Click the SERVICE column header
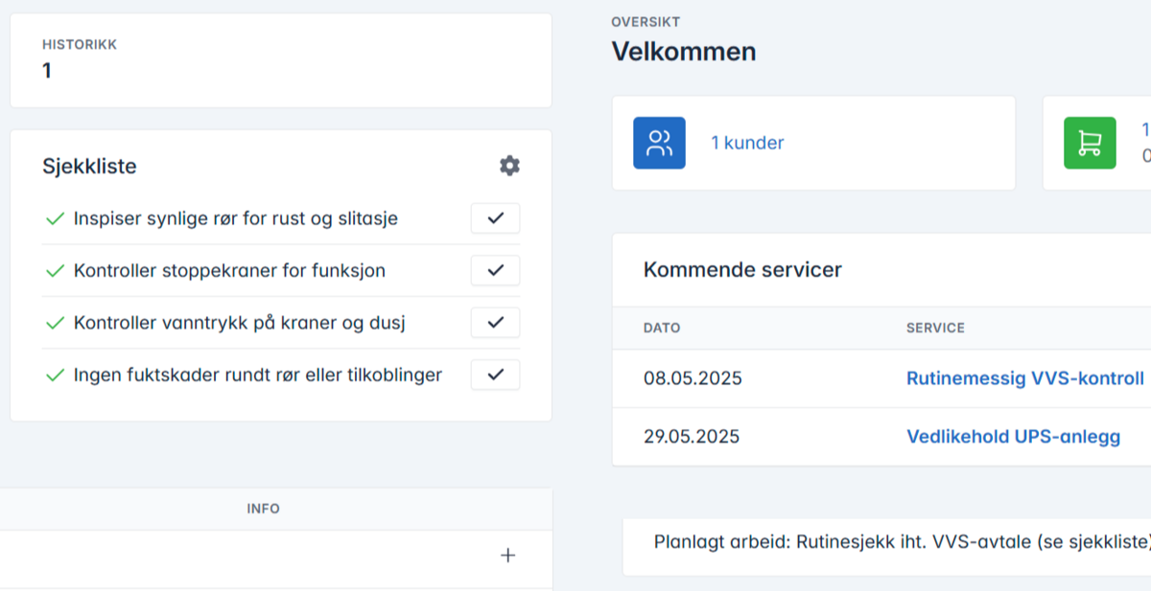 coord(935,328)
